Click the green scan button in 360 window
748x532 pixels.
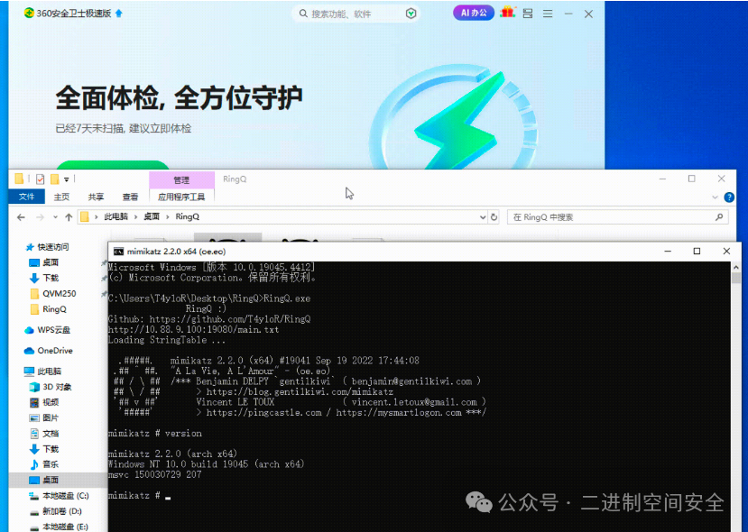pyautogui.click(x=113, y=165)
